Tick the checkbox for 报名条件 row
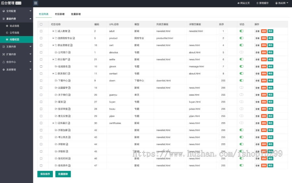The width and height of the screenshot is (292, 183). point(41,165)
